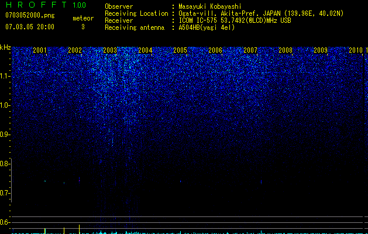Click the 1.0 kHz axis label

click(5, 105)
